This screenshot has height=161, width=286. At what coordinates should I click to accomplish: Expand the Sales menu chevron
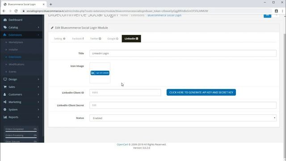point(38,87)
